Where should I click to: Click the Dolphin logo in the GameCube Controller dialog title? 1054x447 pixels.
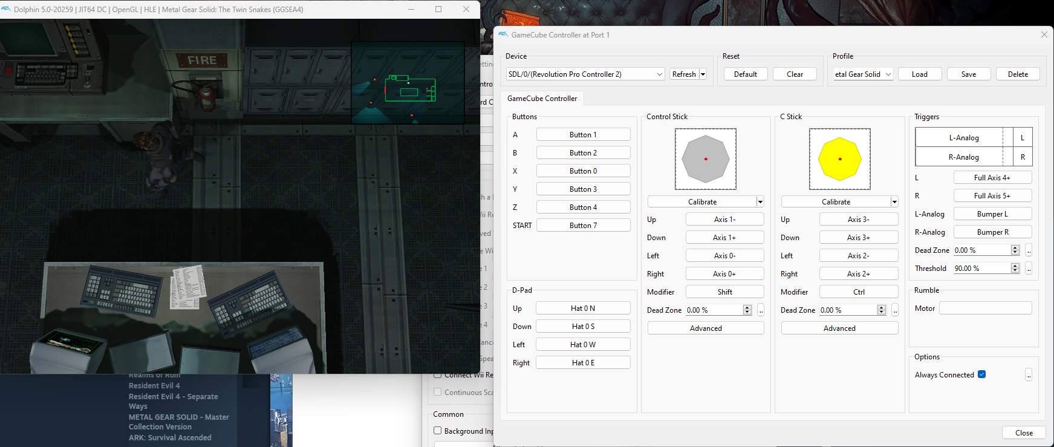pyautogui.click(x=503, y=34)
